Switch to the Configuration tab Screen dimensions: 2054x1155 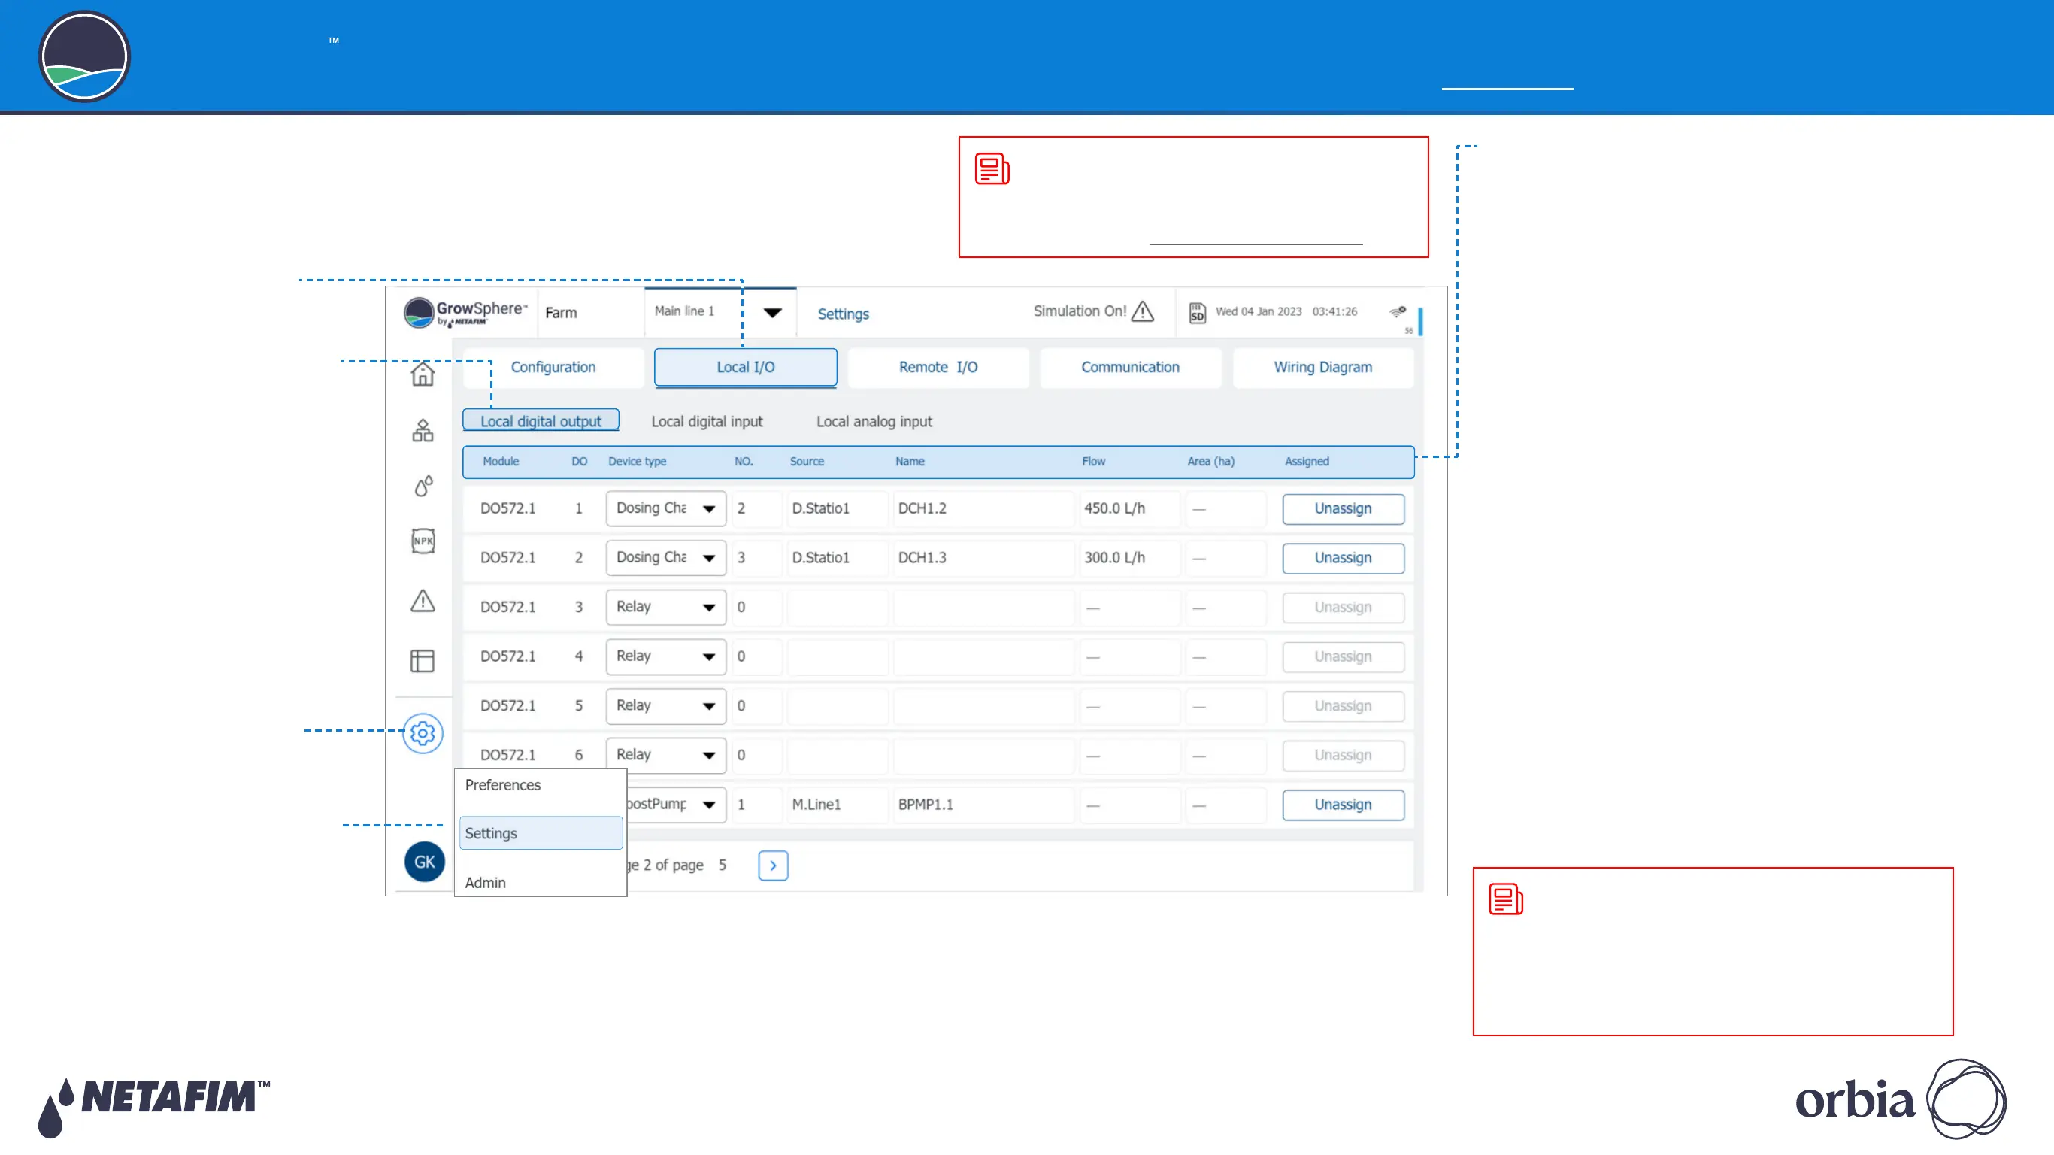553,368
